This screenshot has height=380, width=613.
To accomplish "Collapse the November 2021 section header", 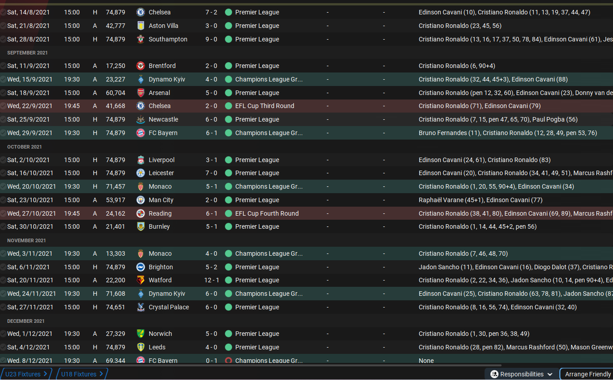I will coord(27,240).
